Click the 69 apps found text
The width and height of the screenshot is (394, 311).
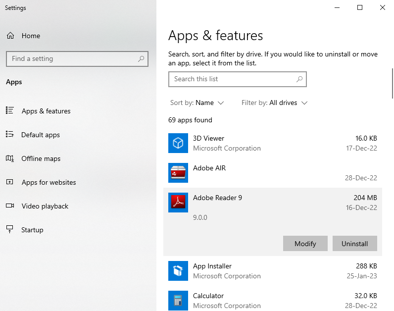click(x=190, y=120)
